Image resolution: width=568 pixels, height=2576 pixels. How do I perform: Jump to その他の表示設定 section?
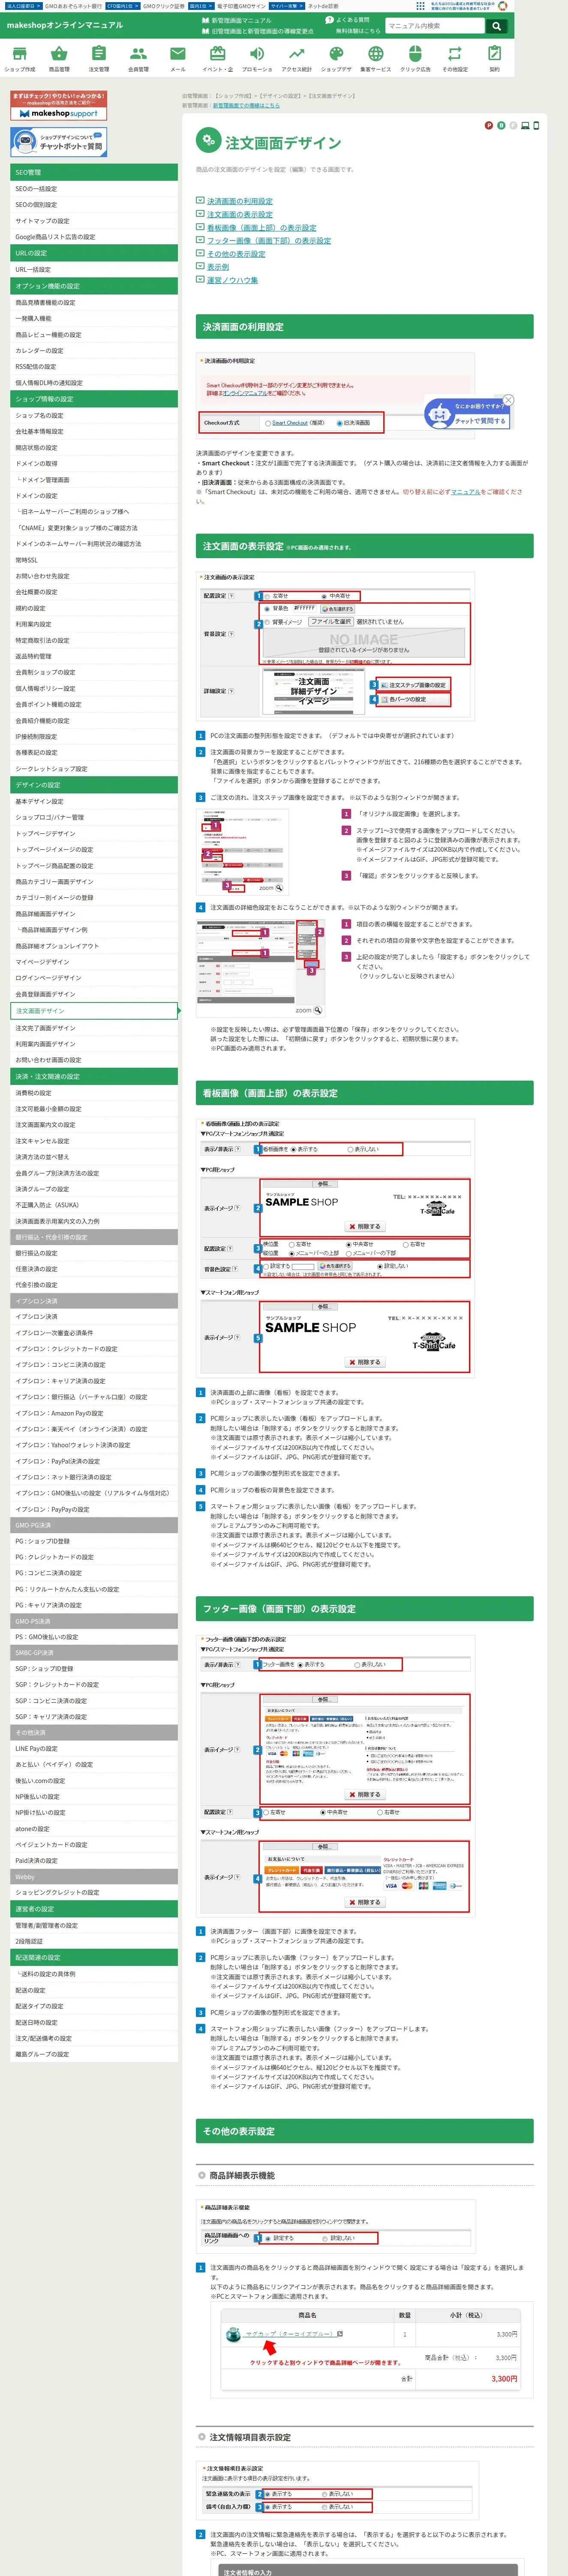click(236, 254)
